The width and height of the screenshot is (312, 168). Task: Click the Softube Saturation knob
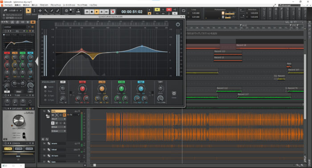[x=19, y=120]
